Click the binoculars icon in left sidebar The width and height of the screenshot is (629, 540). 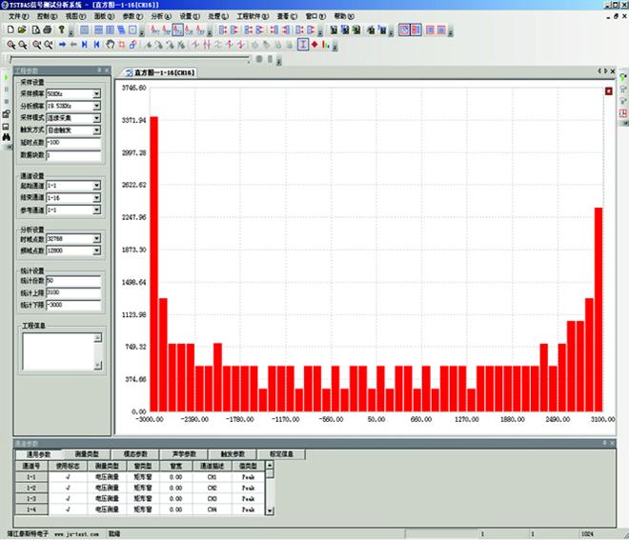(x=6, y=136)
